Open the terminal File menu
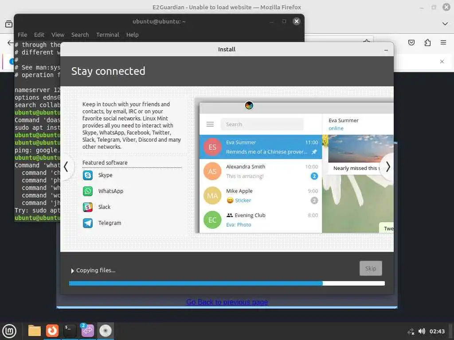This screenshot has width=454, height=340. pos(22,35)
